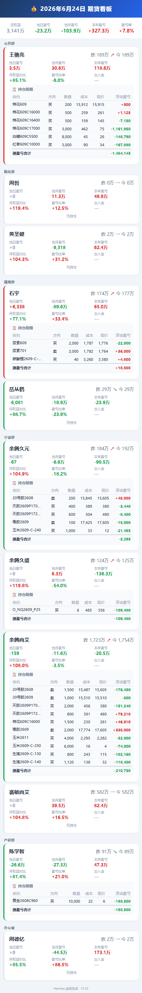
Task: Open trader name 余腾久盛
Action: [19, 560]
